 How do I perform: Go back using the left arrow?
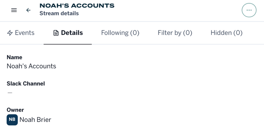tap(28, 10)
